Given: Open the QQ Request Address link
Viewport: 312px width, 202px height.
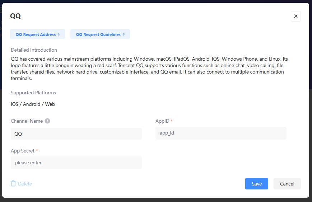Looking at the screenshot, I should (36, 34).
